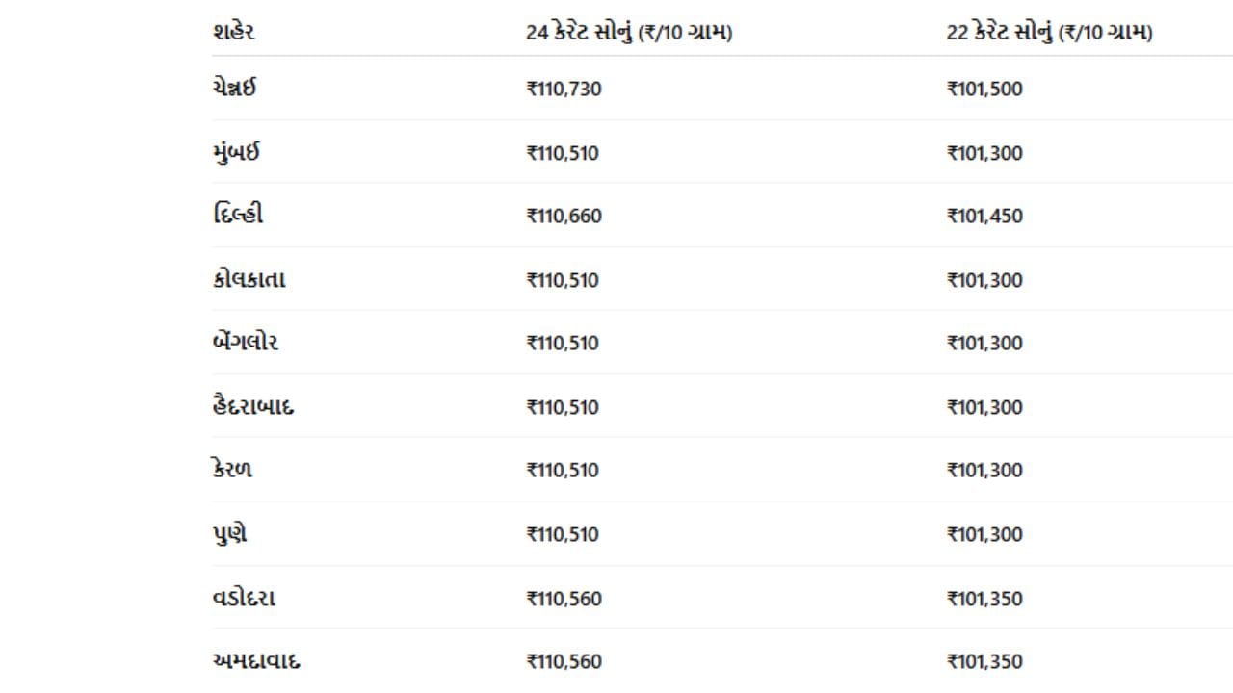
Task: Click the ₹101,500 22-carat price
Action: click(x=984, y=89)
